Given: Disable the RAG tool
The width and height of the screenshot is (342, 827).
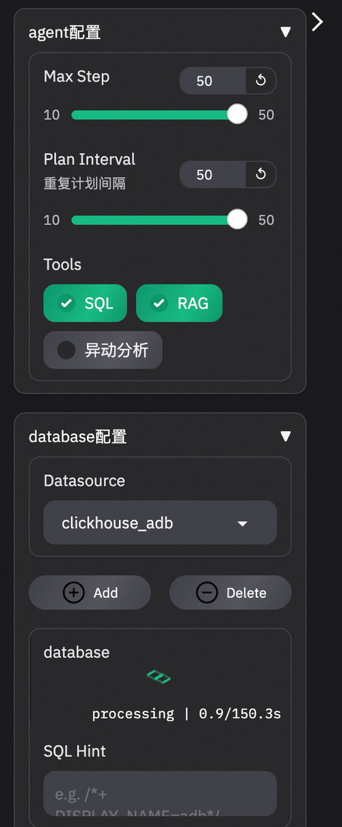Looking at the screenshot, I should (x=179, y=303).
